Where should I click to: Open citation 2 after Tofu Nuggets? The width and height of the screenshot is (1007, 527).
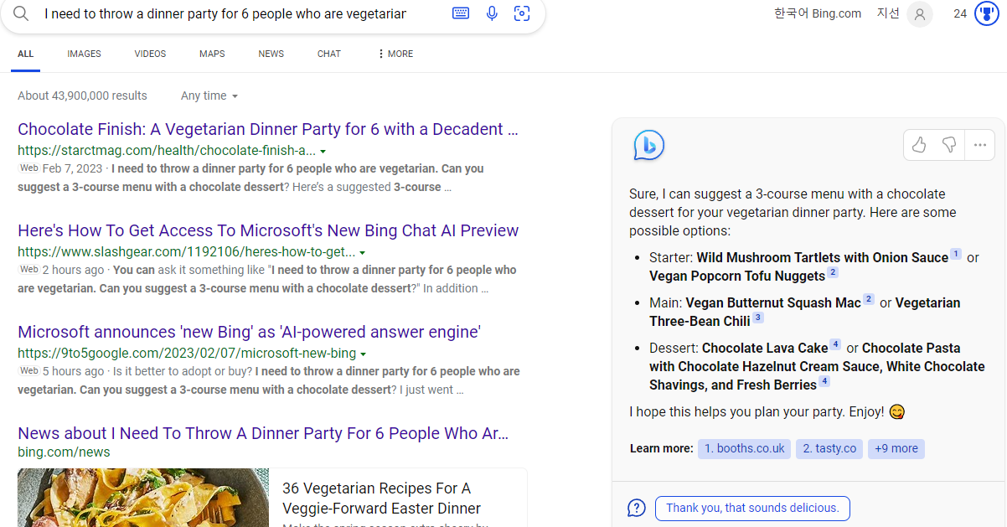(833, 273)
